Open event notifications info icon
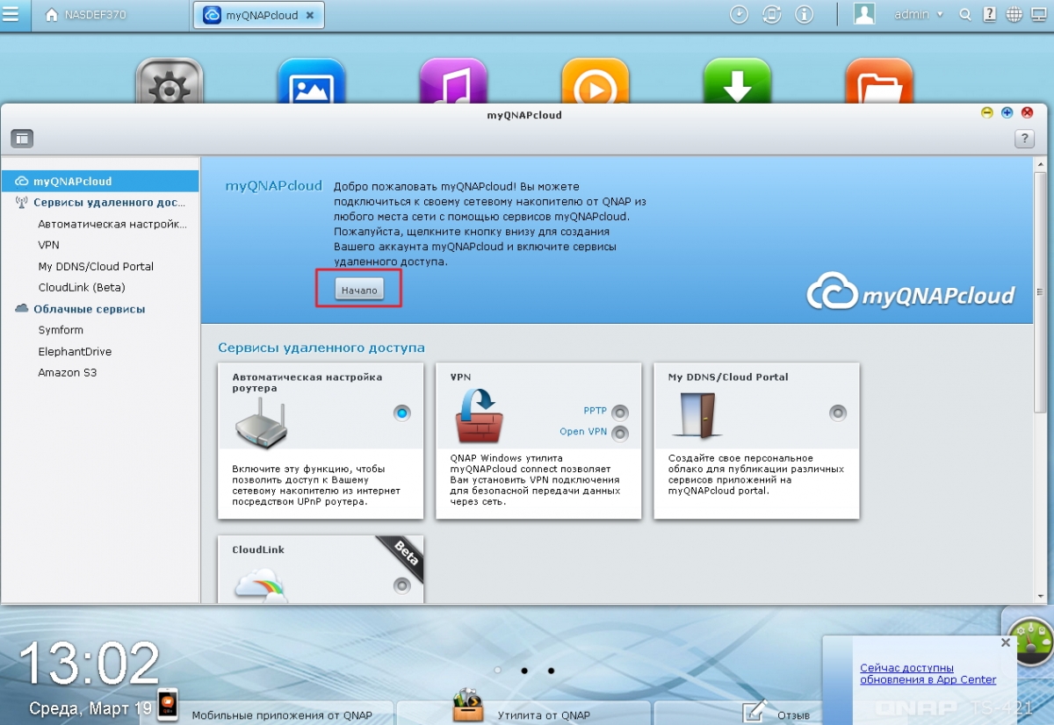Image resolution: width=1054 pixels, height=725 pixels. (x=803, y=15)
